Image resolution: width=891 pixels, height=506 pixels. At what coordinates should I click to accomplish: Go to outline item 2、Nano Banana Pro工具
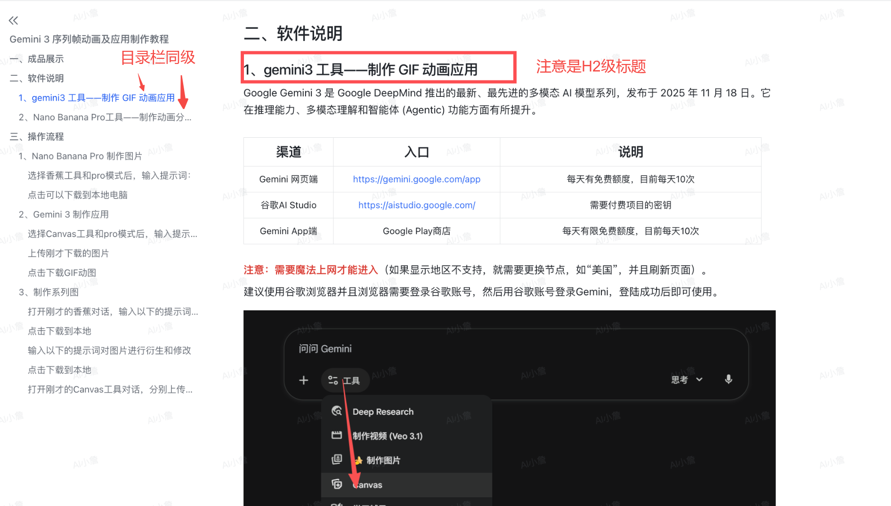coord(105,117)
